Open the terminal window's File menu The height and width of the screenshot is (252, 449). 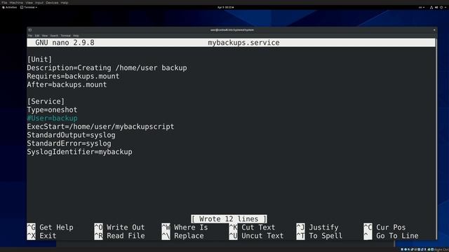pyautogui.click(x=30, y=36)
